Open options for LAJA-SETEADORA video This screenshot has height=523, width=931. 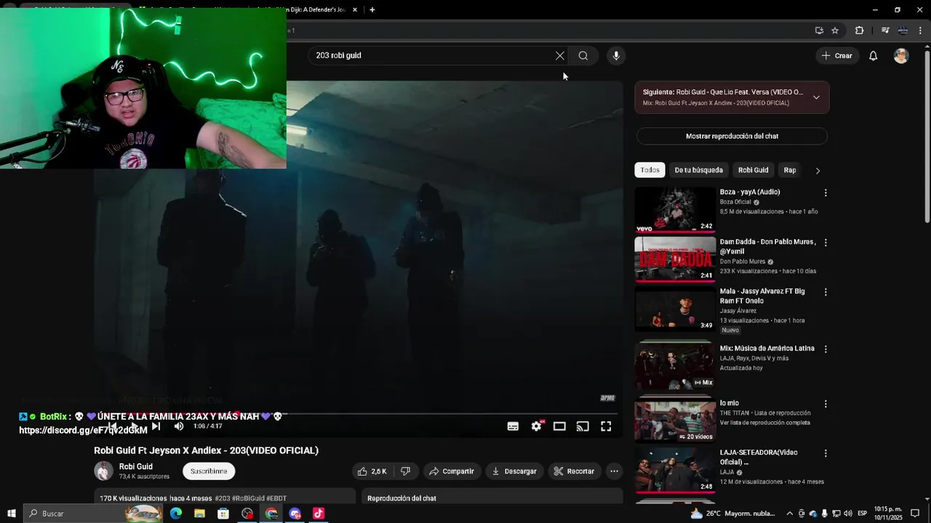point(825,453)
